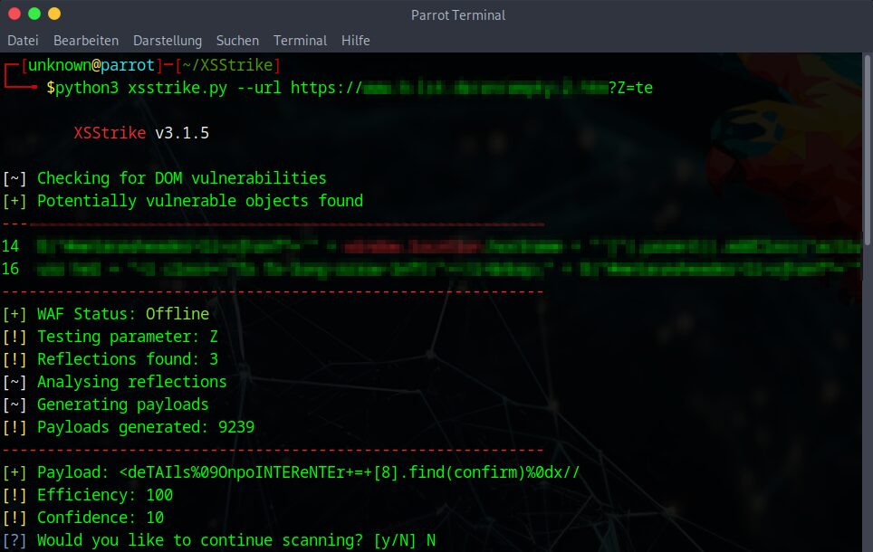Click the 'v3.1.5' version text
Image resolution: width=873 pixels, height=552 pixels.
coord(182,133)
